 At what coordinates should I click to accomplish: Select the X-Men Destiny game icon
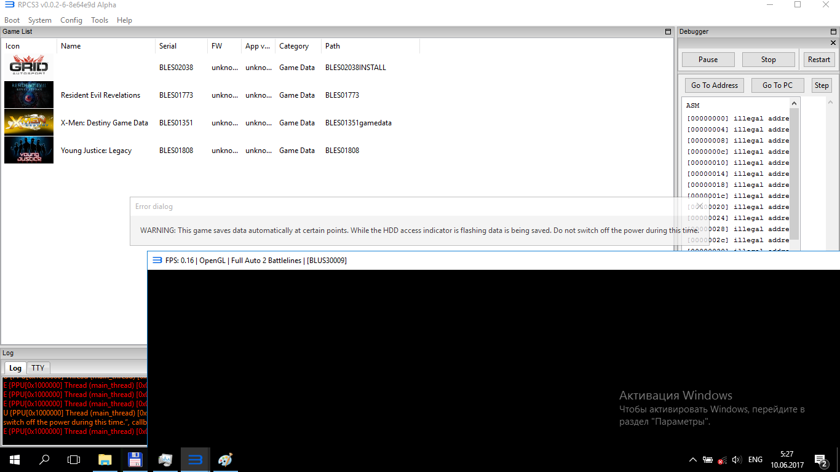[29, 123]
